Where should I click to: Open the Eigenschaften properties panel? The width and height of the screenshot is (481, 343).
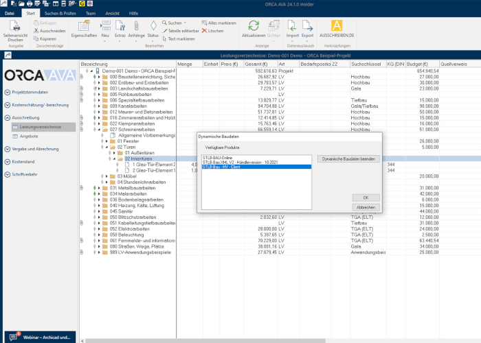(84, 29)
